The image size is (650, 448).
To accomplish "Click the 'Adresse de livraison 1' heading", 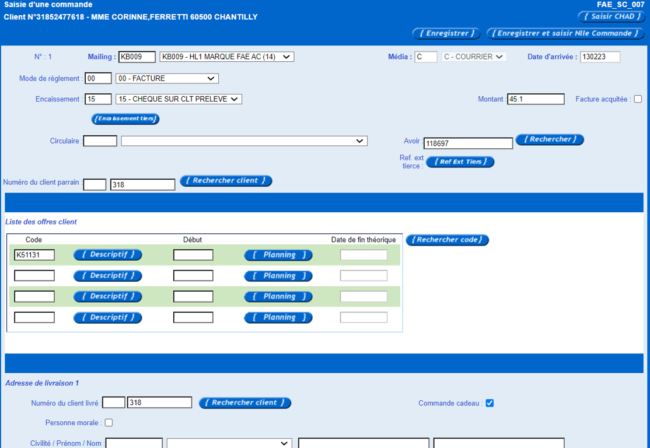I will [42, 383].
